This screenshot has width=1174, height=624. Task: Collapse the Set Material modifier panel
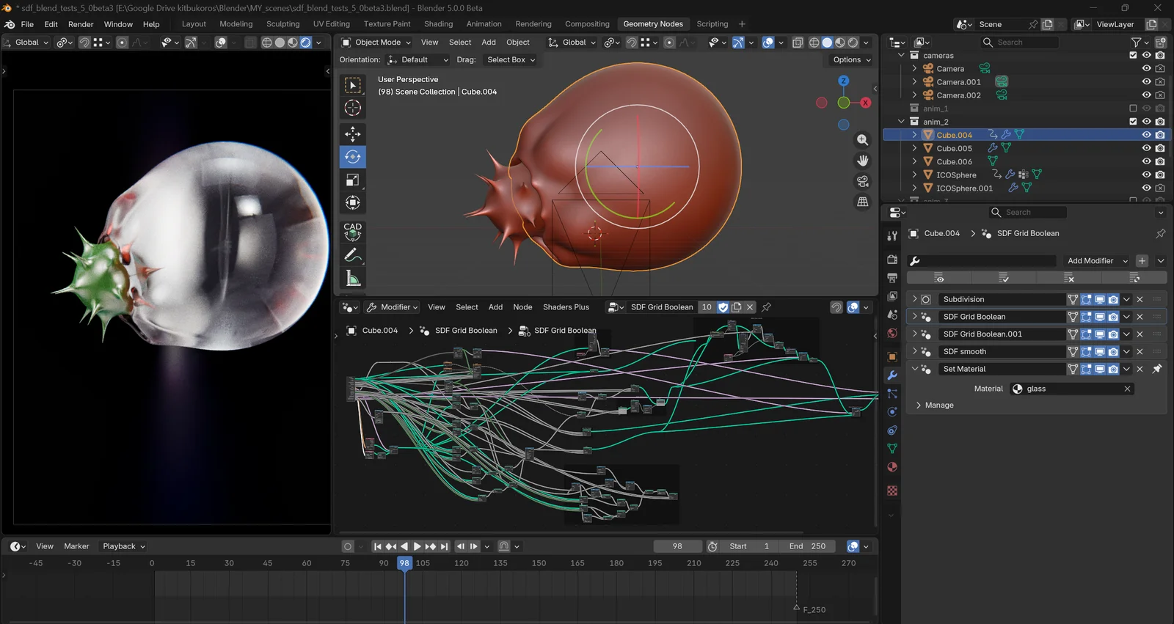914,369
